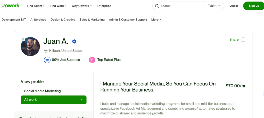Image resolution: width=264 pixels, height=118 pixels.
Task: Expand the Why Upwork dropdown
Action: coord(81,6)
